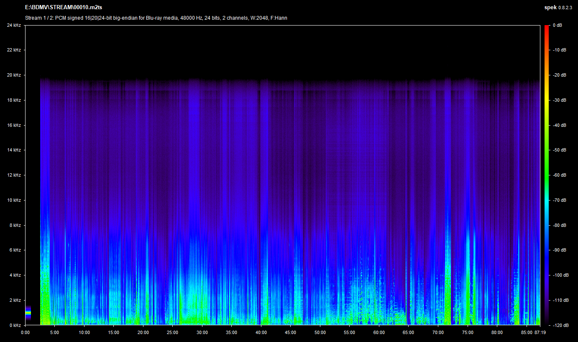The width and height of the screenshot is (578, 342).
Task: Click the 20 kHz frequency axis label
Action: pyautogui.click(x=13, y=75)
